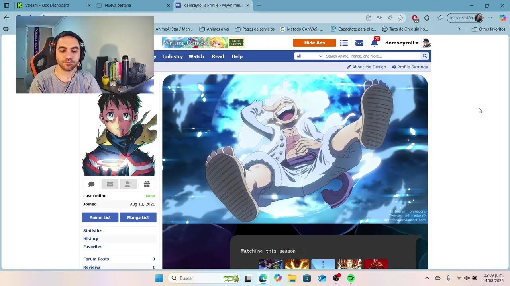This screenshot has height=286, width=510.
Task: Open File Explorer from the taskbar
Action: [292, 278]
